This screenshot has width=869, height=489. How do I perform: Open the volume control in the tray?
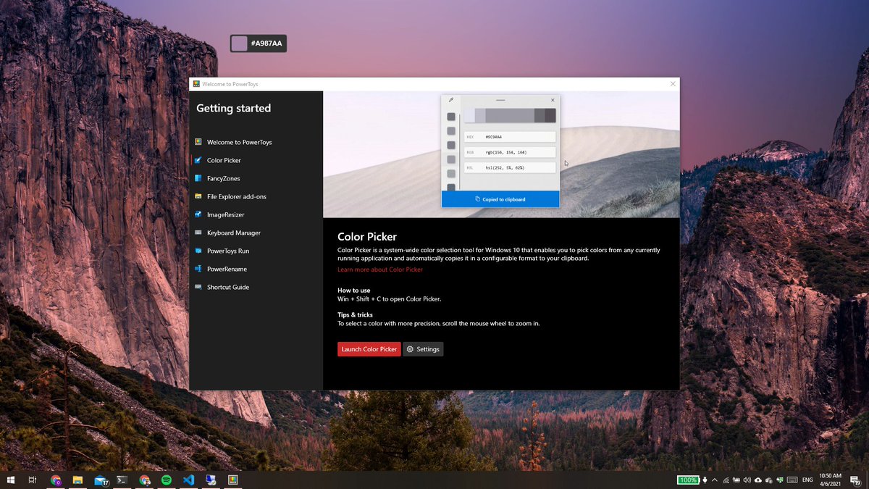click(x=747, y=480)
